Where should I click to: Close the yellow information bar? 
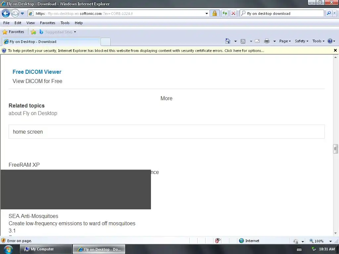(335, 50)
